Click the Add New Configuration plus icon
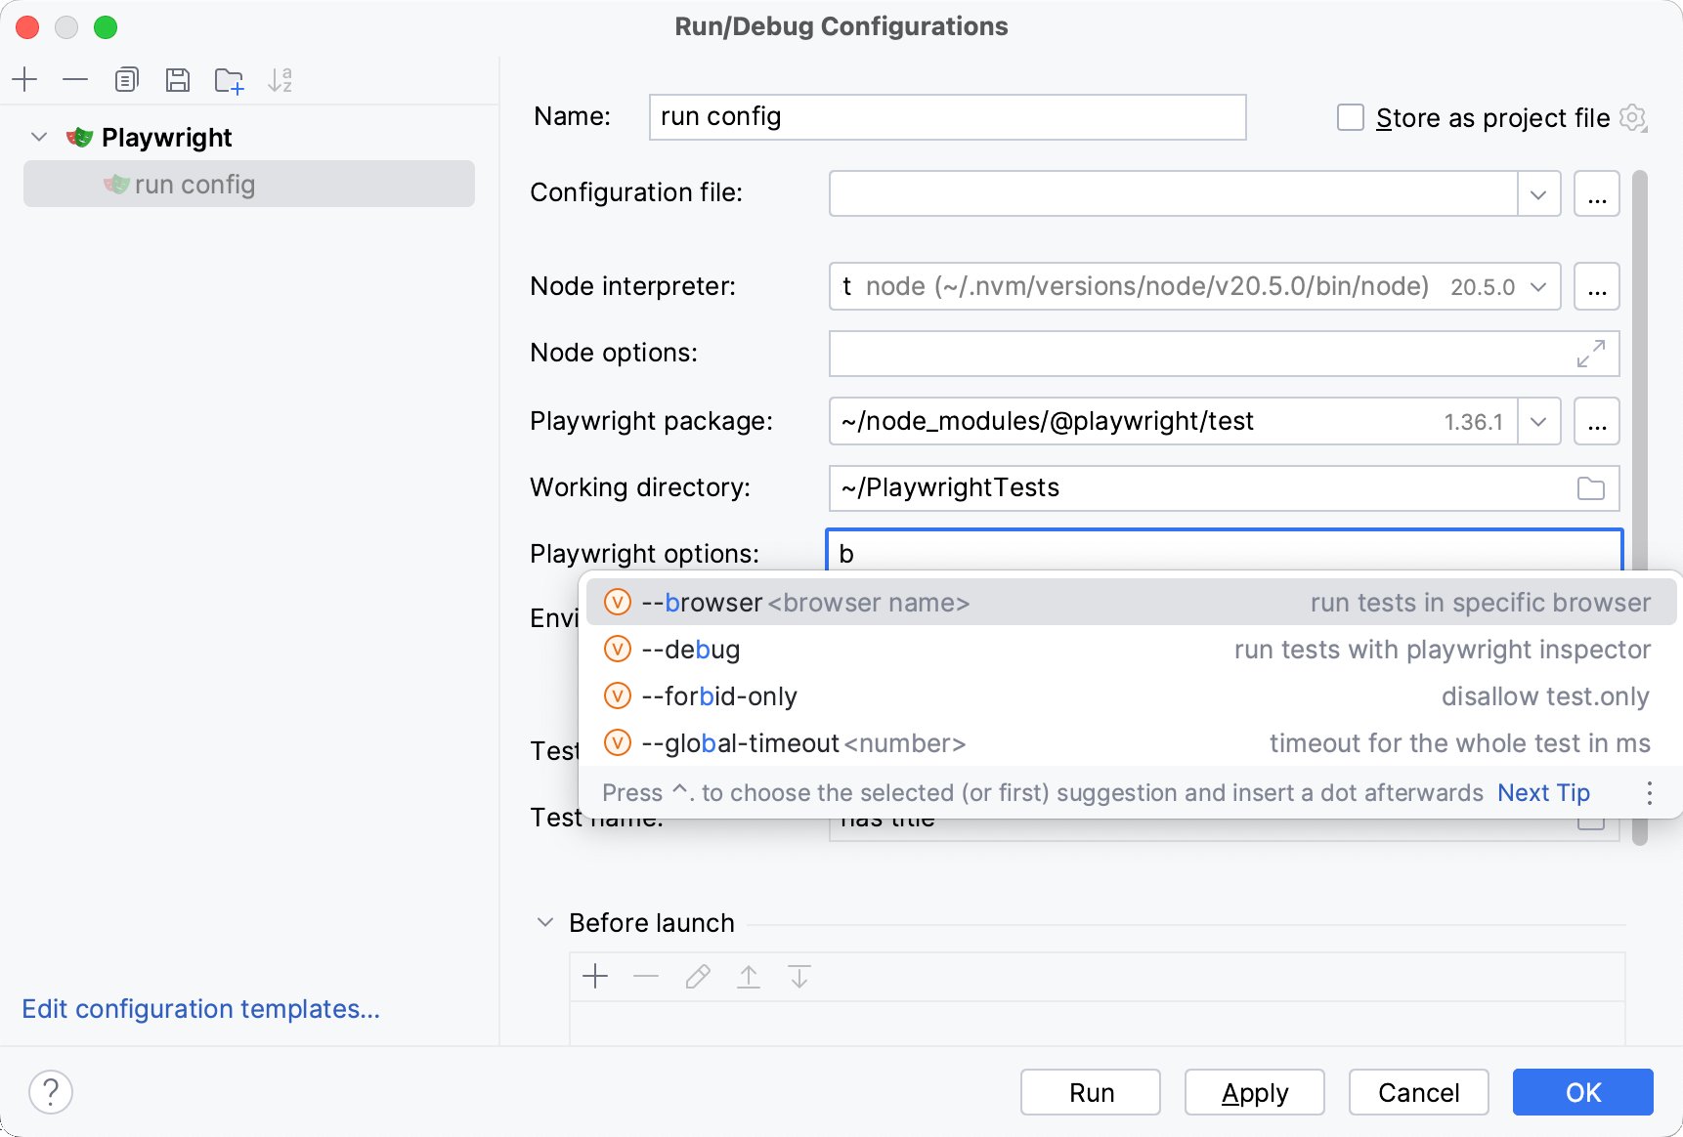Image resolution: width=1683 pixels, height=1137 pixels. (24, 79)
